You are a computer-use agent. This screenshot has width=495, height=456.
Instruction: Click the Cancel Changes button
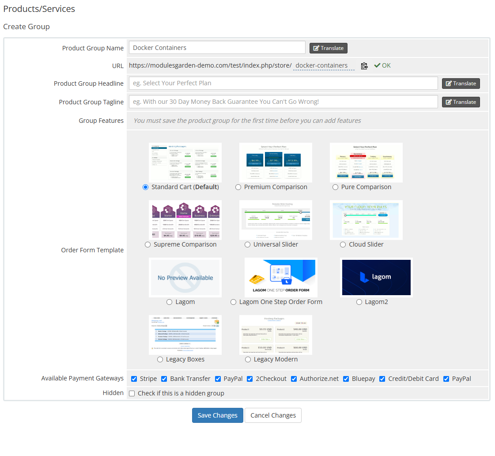click(x=273, y=415)
